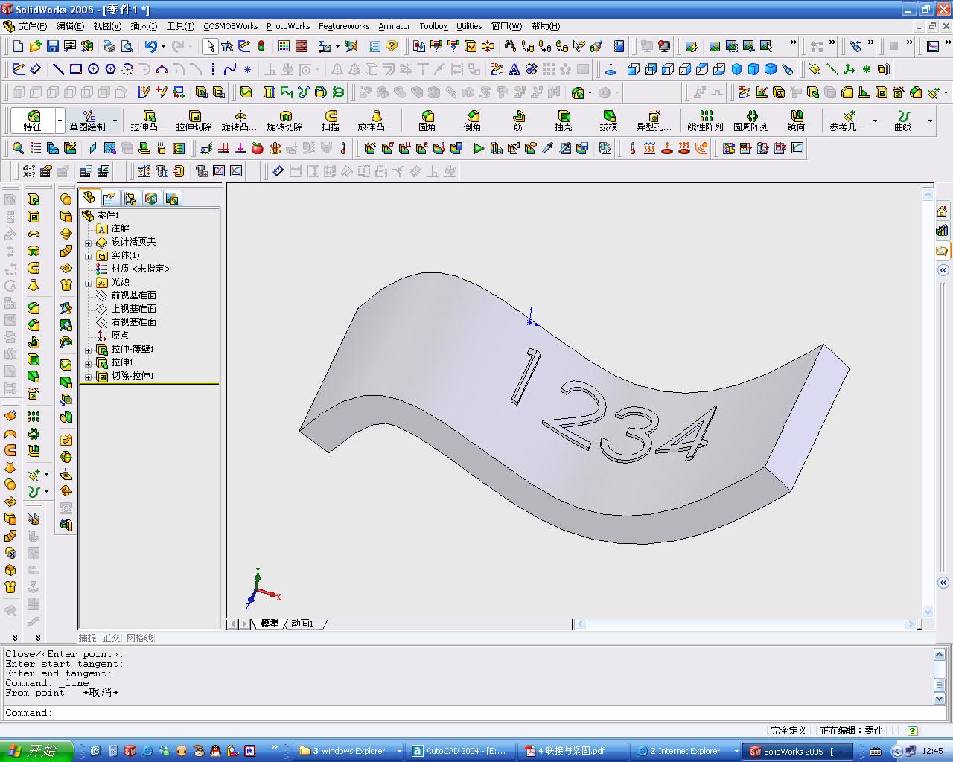Click the 拉伸切除 extruded cut tool
The width and height of the screenshot is (953, 762).
[194, 121]
